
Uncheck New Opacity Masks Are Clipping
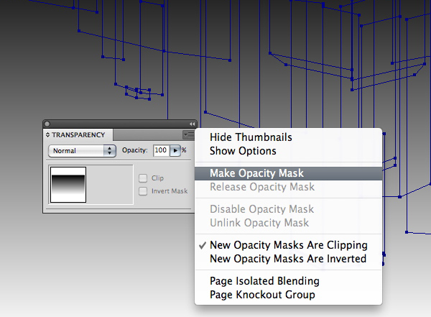click(288, 245)
